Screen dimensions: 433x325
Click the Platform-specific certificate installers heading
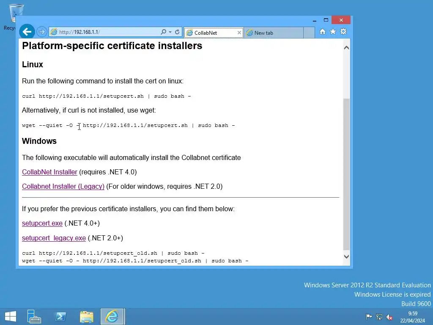tap(112, 46)
